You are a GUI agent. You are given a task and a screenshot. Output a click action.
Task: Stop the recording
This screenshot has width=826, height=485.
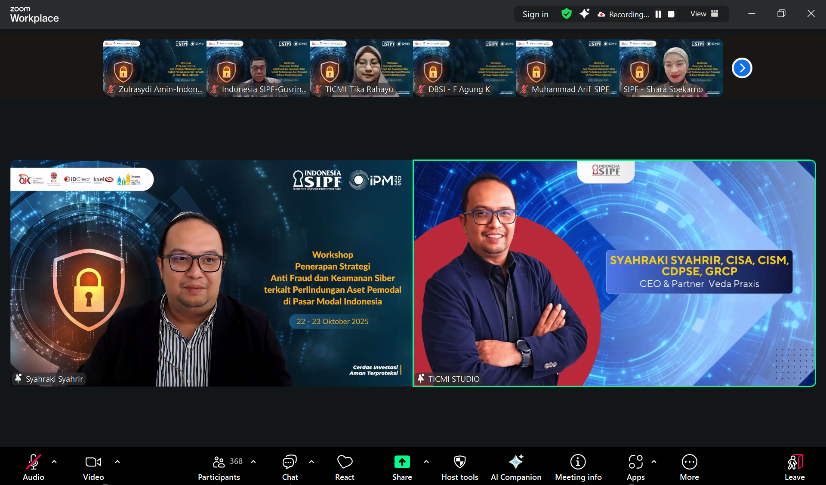[x=671, y=14]
